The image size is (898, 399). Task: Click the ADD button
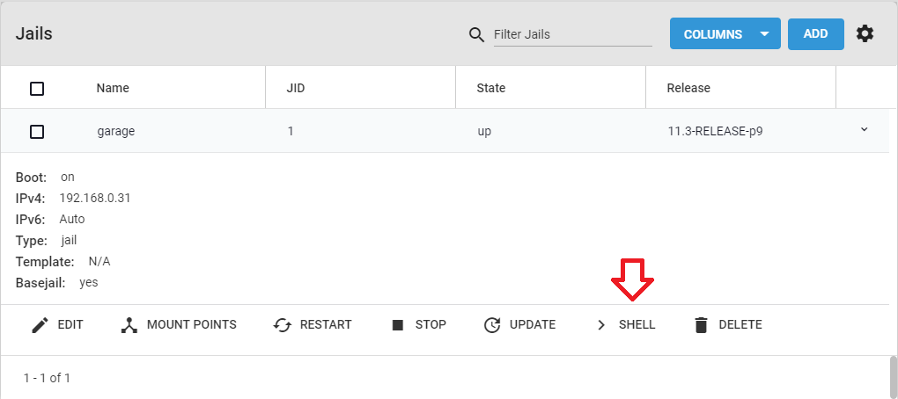coord(815,33)
